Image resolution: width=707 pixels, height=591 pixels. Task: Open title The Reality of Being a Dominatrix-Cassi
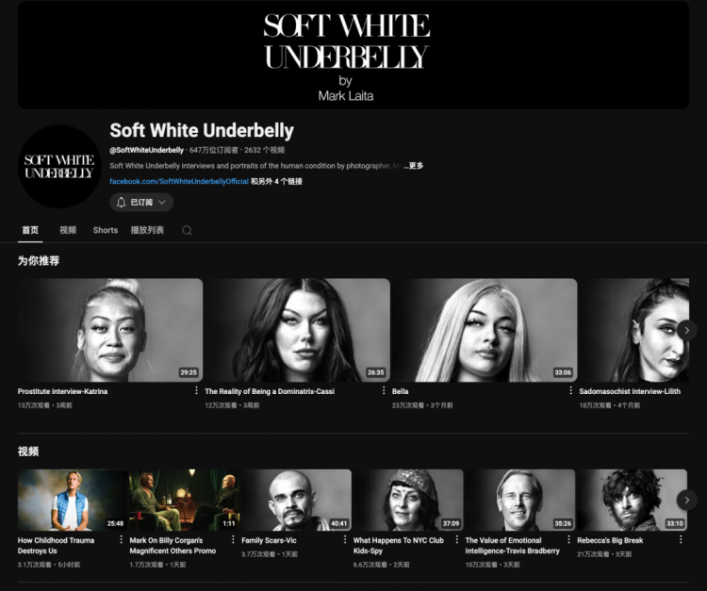pos(270,391)
